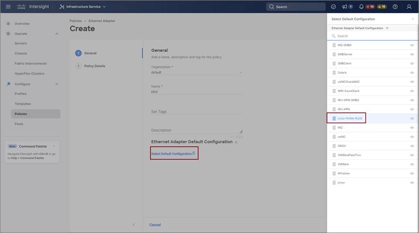The height and width of the screenshot is (233, 419).
Task: Preview MQ-SMBd with its eye icon
Action: pyautogui.click(x=412, y=45)
